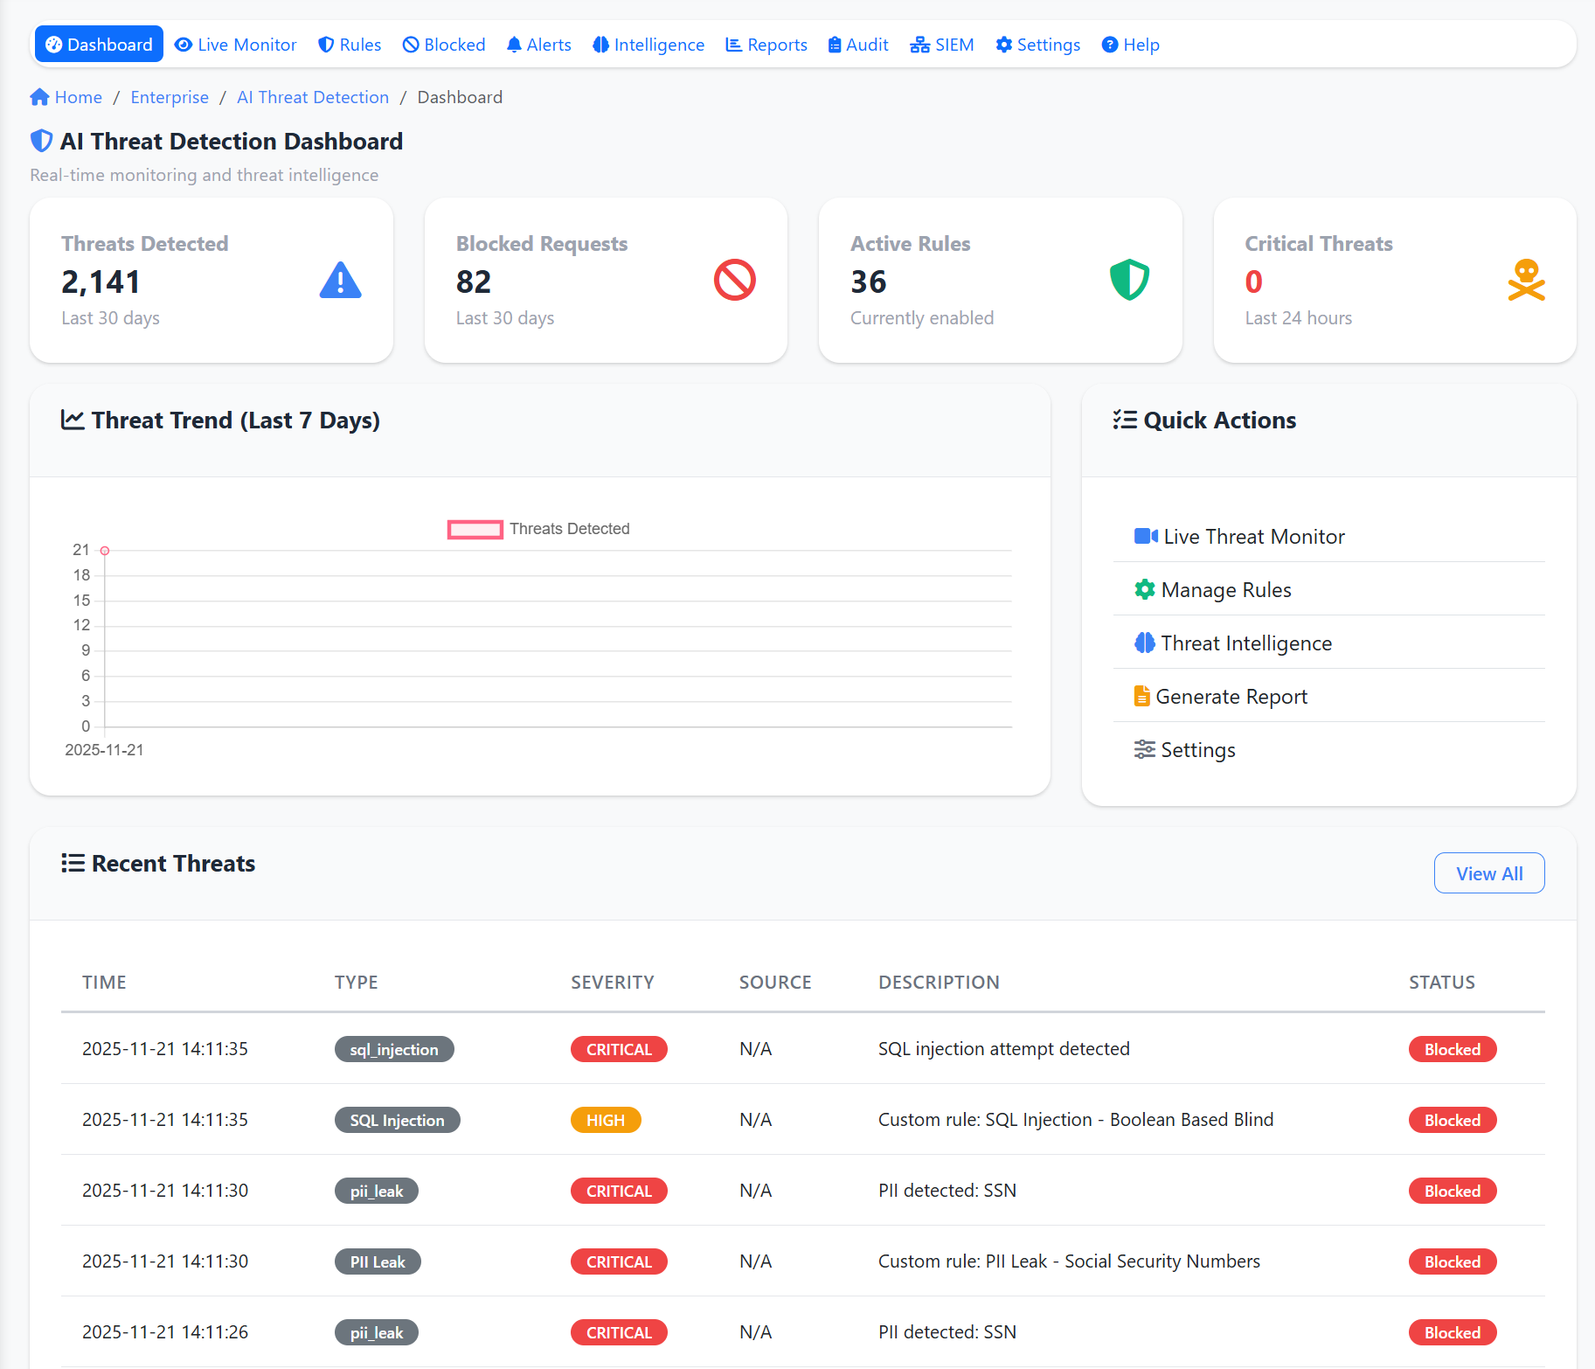The image size is (1595, 1369).
Task: Click the sliders icon next to Settings quick action
Action: click(x=1145, y=749)
